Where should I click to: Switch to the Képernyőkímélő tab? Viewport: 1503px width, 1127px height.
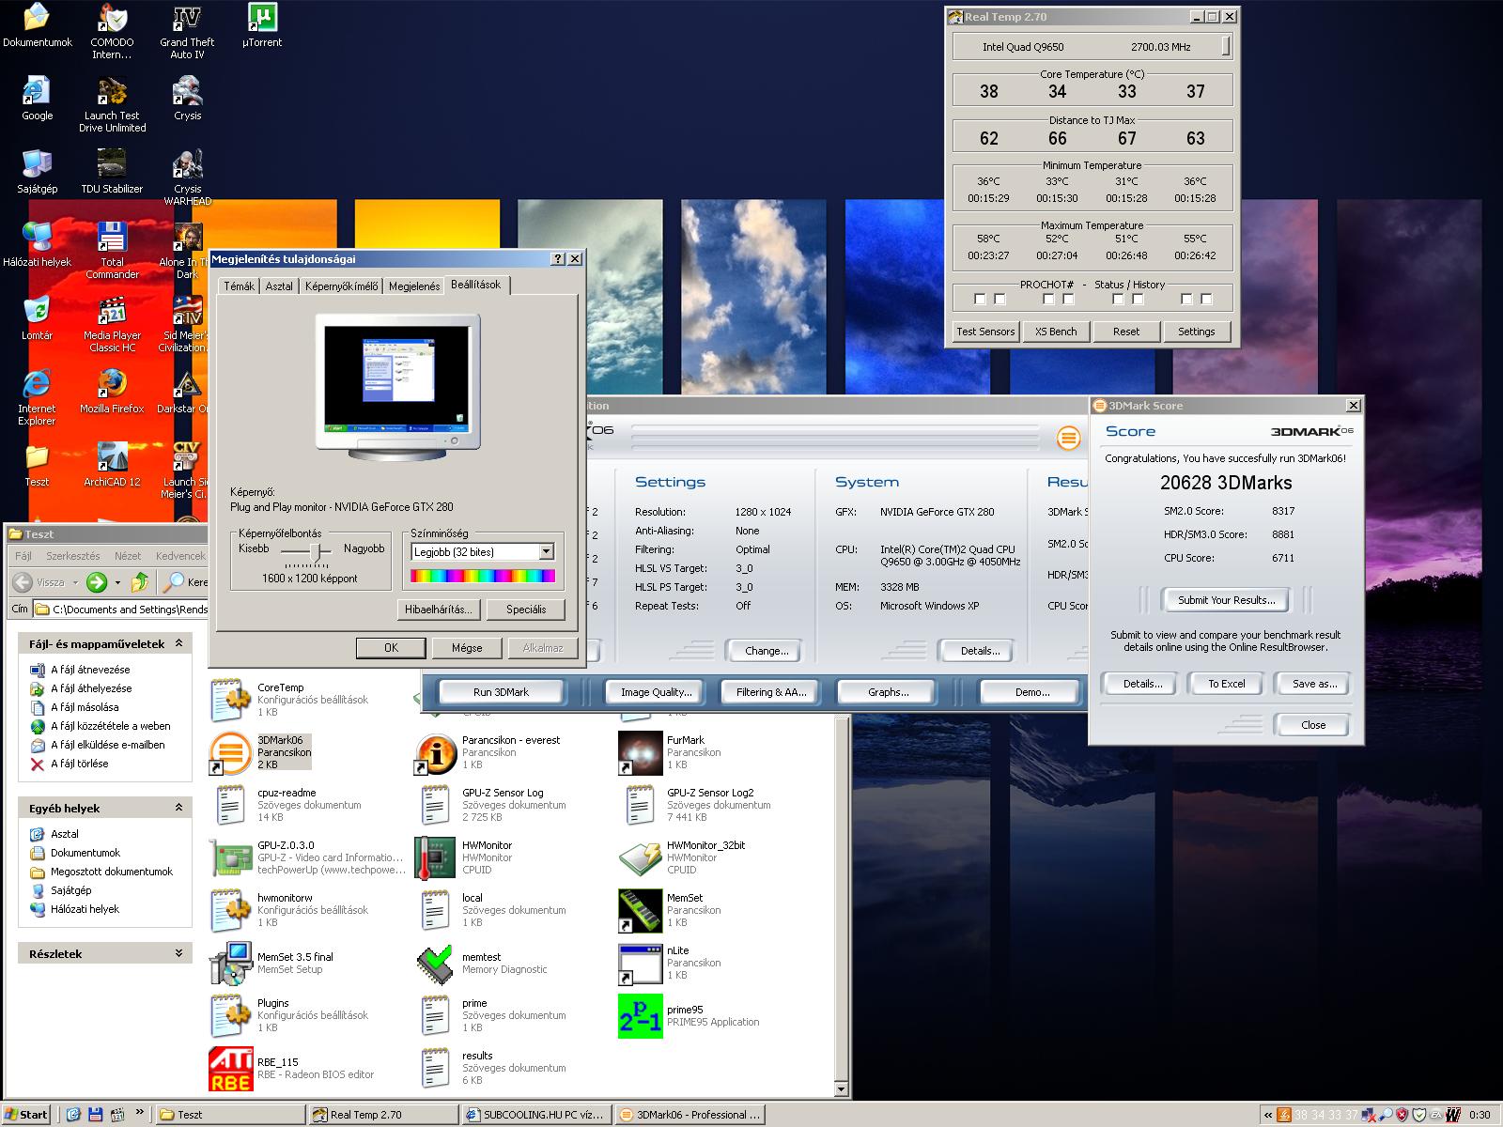point(341,286)
